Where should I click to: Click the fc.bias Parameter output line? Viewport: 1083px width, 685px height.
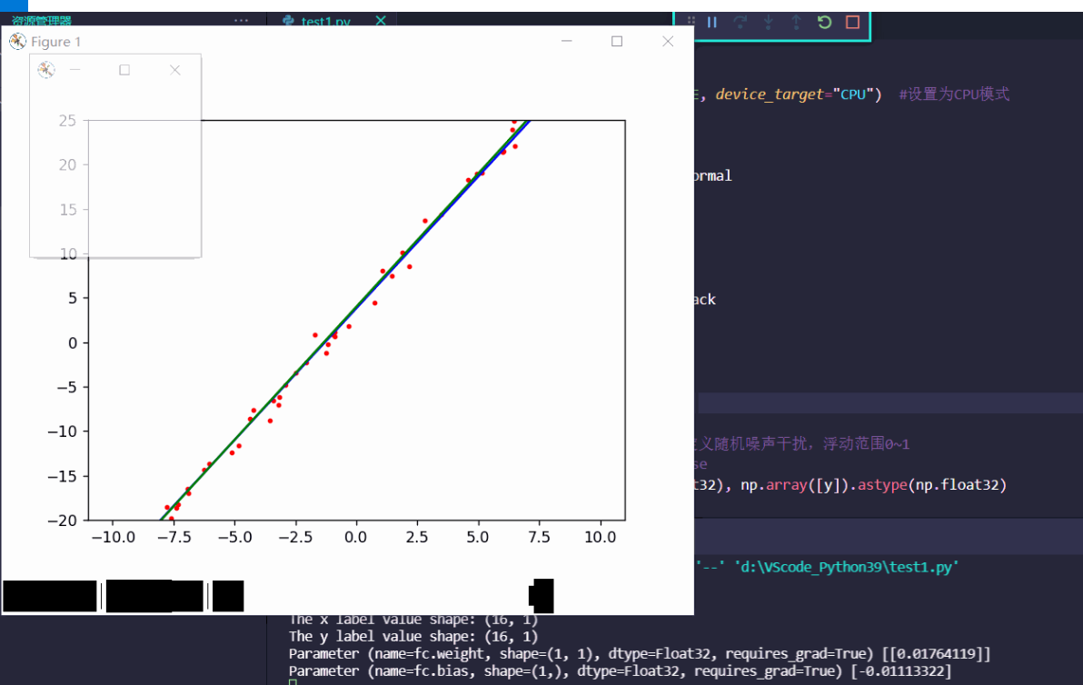[x=621, y=670]
